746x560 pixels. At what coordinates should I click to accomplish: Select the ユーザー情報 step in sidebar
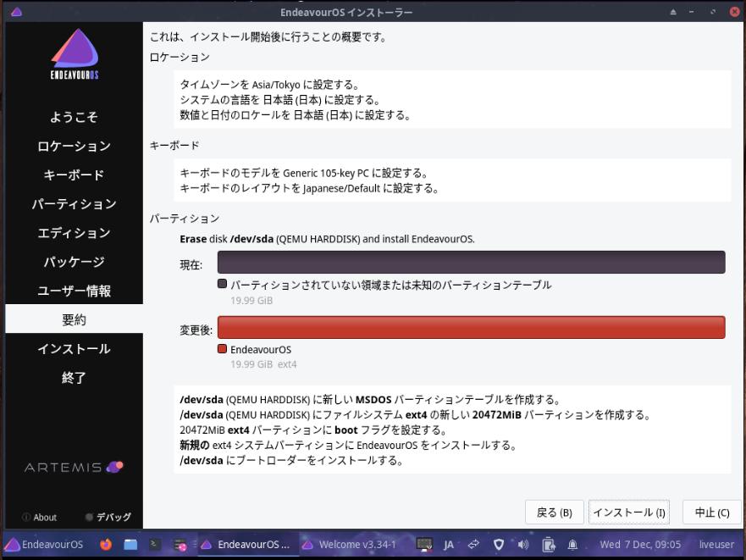pyautogui.click(x=74, y=291)
